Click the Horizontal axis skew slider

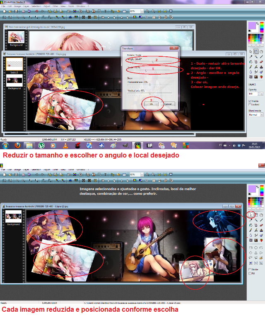(x=149, y=85)
